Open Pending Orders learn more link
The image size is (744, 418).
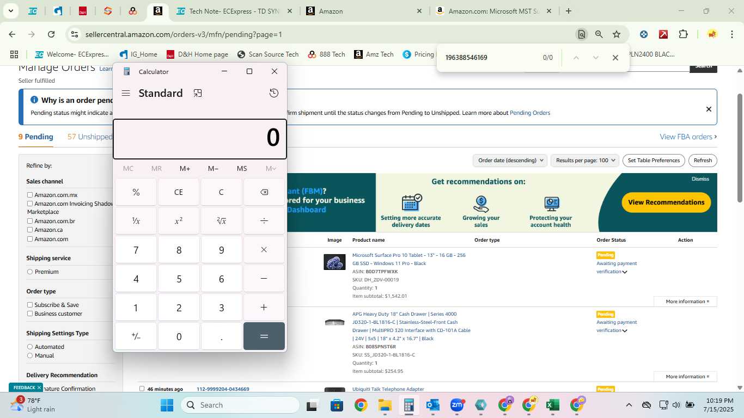[x=530, y=113]
